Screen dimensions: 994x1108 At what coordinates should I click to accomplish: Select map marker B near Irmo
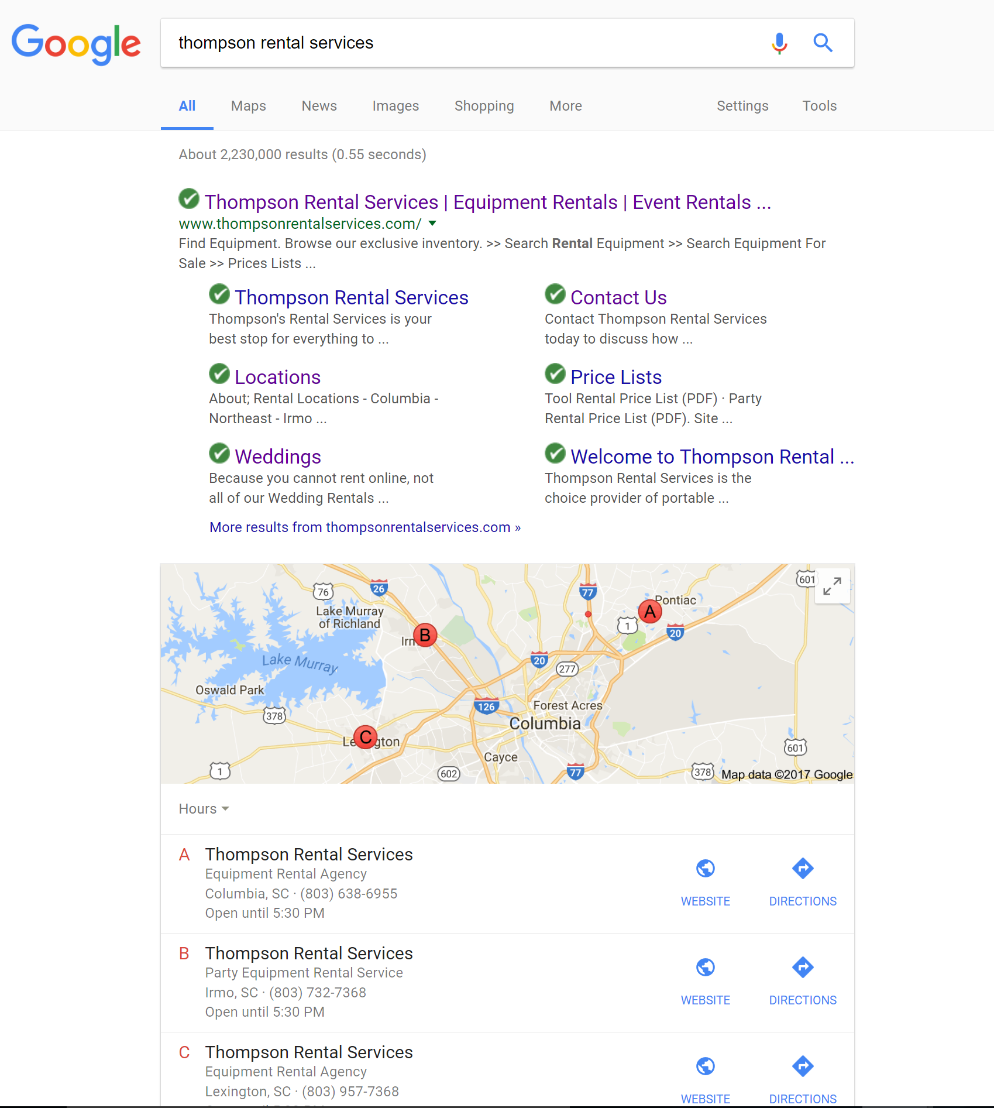(425, 635)
